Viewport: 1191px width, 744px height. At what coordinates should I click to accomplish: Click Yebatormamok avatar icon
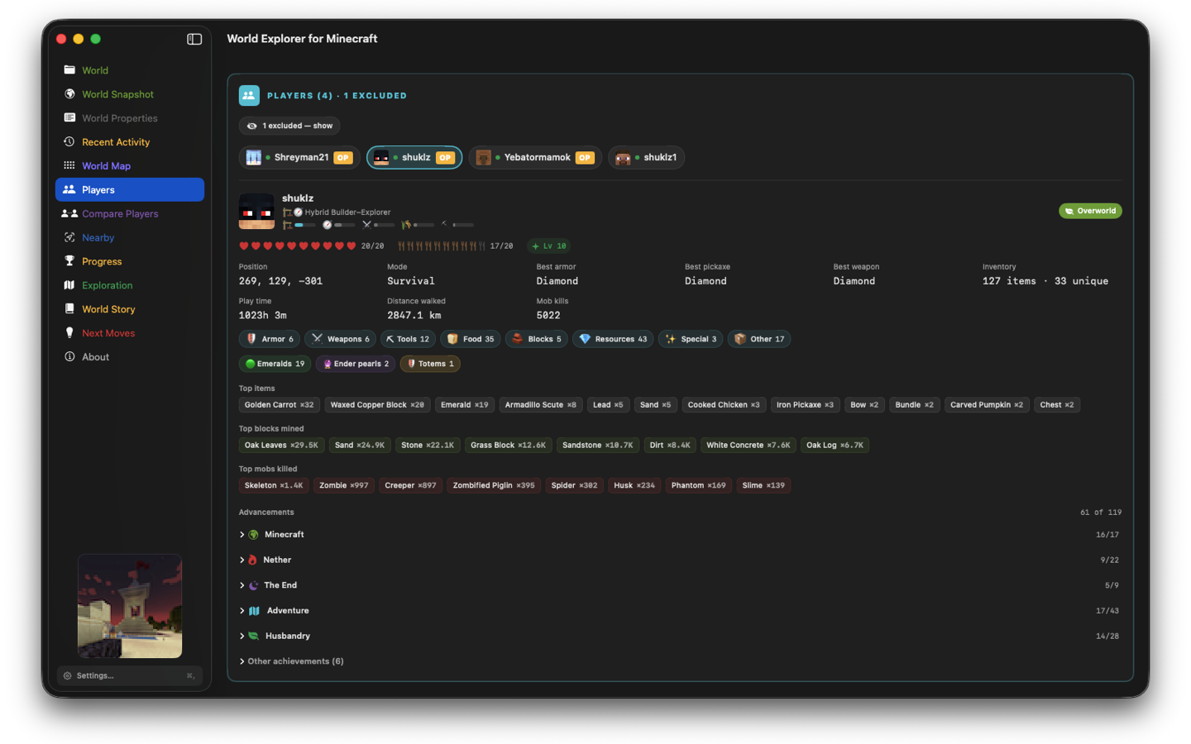[484, 157]
